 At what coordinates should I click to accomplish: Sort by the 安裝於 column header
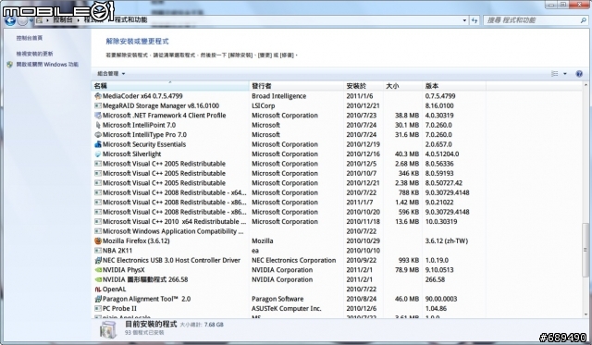364,86
